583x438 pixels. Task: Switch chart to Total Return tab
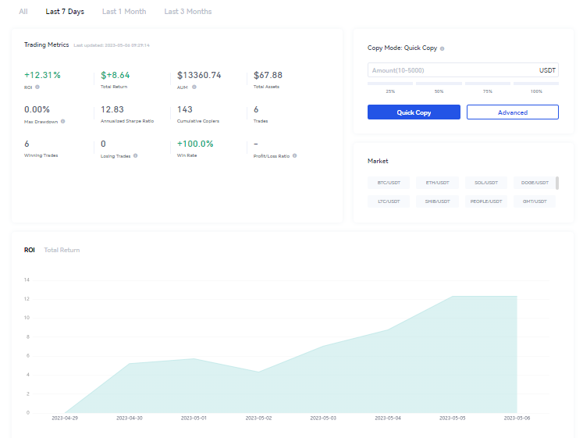point(62,250)
